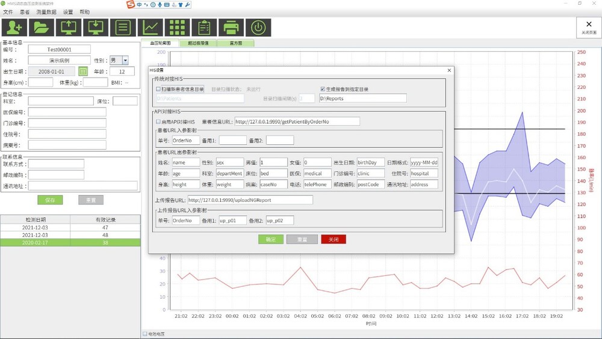Click the grid view toolbar icon
The width and height of the screenshot is (602, 339).
(177, 28)
